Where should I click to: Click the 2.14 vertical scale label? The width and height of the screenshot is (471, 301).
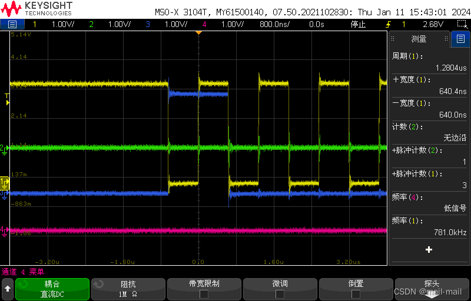(19, 115)
